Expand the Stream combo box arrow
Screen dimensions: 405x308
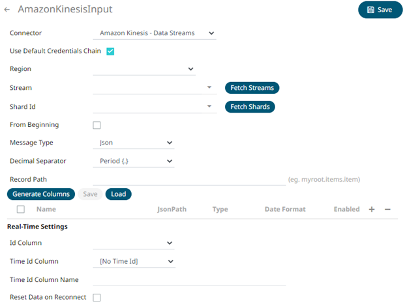pyautogui.click(x=209, y=87)
